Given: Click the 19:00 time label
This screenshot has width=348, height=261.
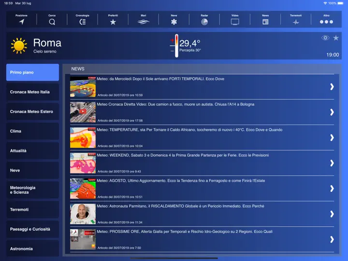Looking at the screenshot, I should coord(333,55).
